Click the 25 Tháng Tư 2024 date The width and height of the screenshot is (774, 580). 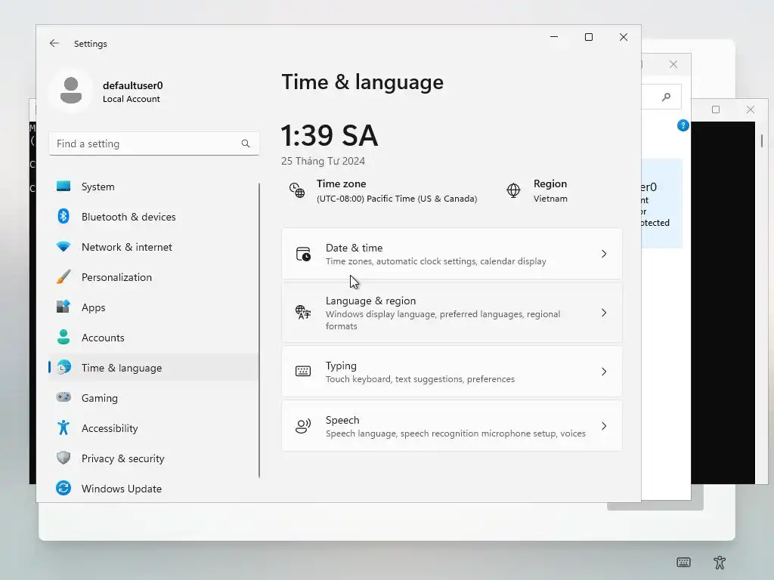point(323,161)
